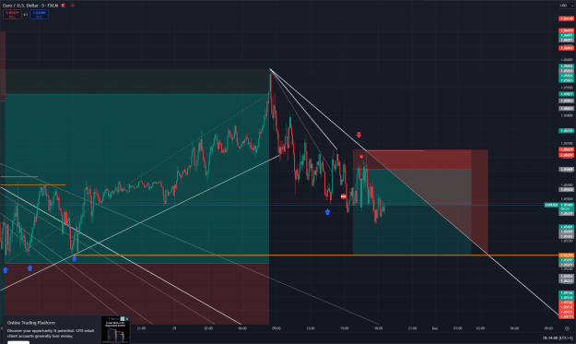Open the Online Trading Platform ad headline
Screen dimensions: 576x344
pos(31,323)
